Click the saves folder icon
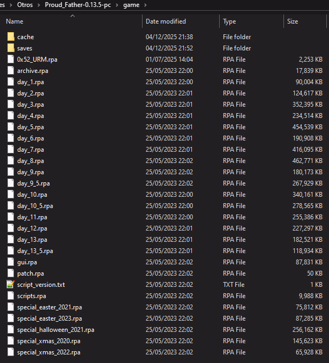The image size is (329, 363). [11, 48]
